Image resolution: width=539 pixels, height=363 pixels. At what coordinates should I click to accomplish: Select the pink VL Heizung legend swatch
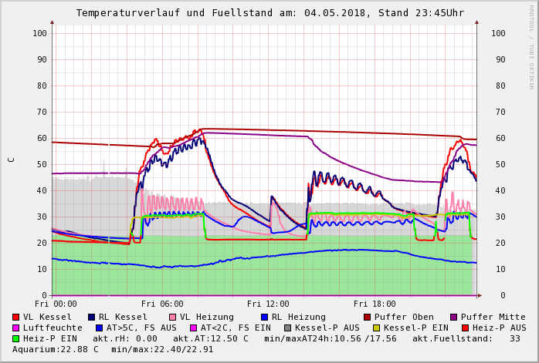[173, 317]
